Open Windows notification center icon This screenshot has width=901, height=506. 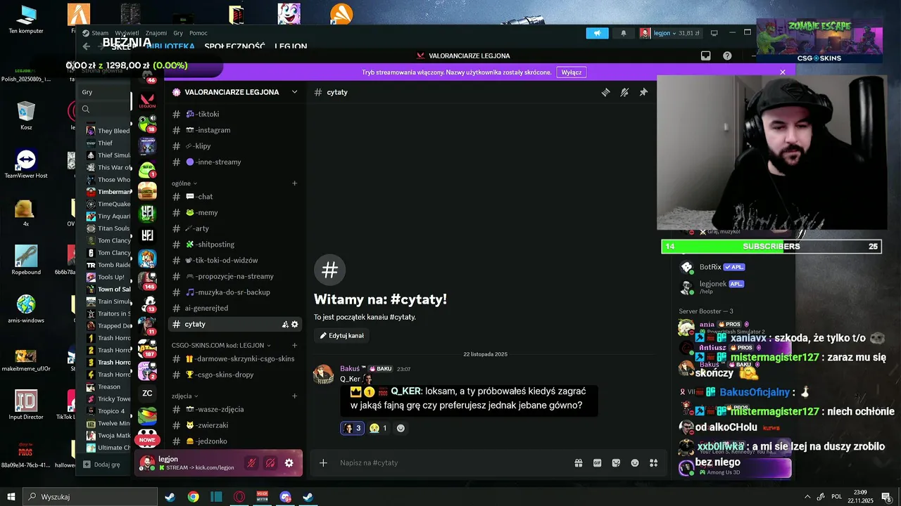[x=886, y=497]
